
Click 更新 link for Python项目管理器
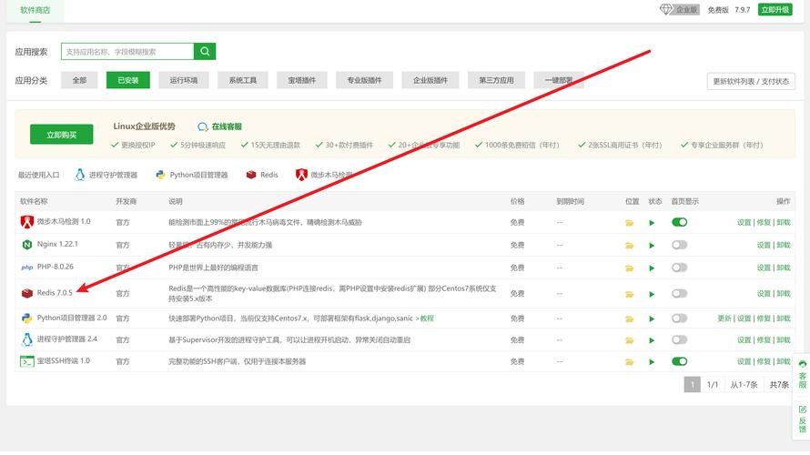tap(724, 318)
